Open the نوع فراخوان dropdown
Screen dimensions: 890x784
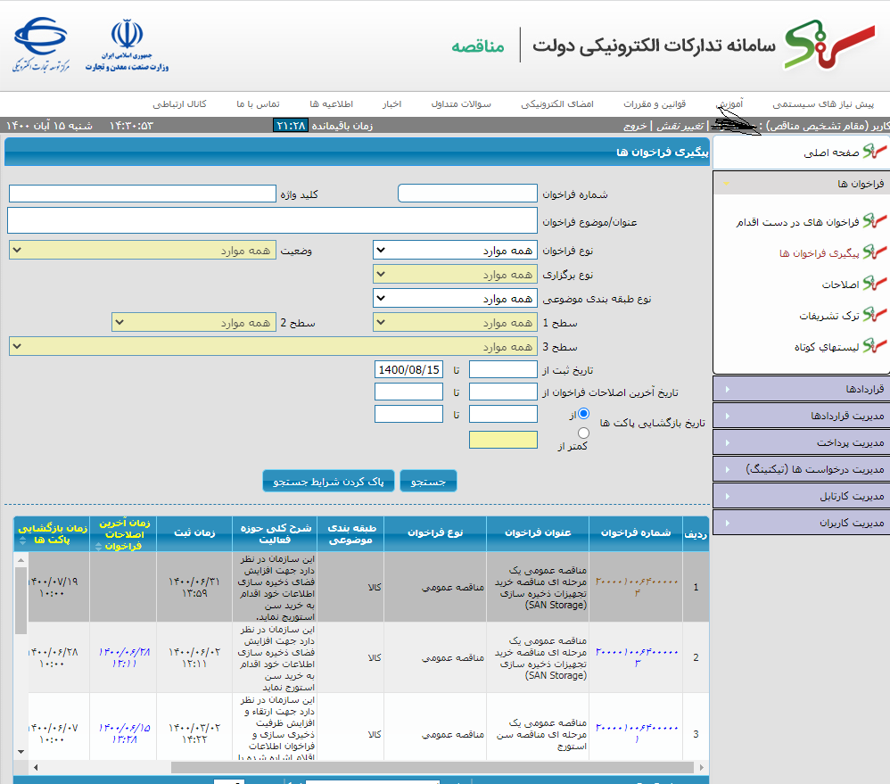pos(455,252)
